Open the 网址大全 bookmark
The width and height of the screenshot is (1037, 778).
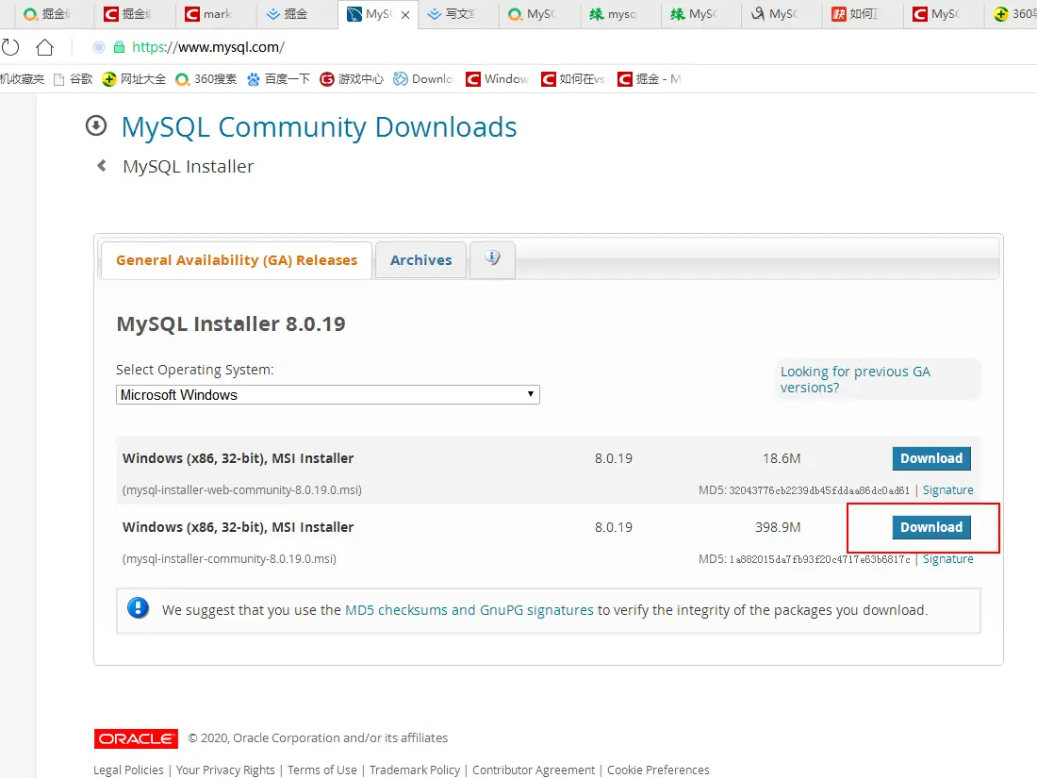coord(134,79)
